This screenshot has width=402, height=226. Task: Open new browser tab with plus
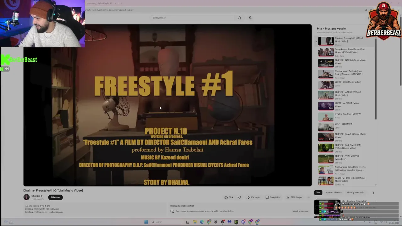pyautogui.click(x=122, y=3)
